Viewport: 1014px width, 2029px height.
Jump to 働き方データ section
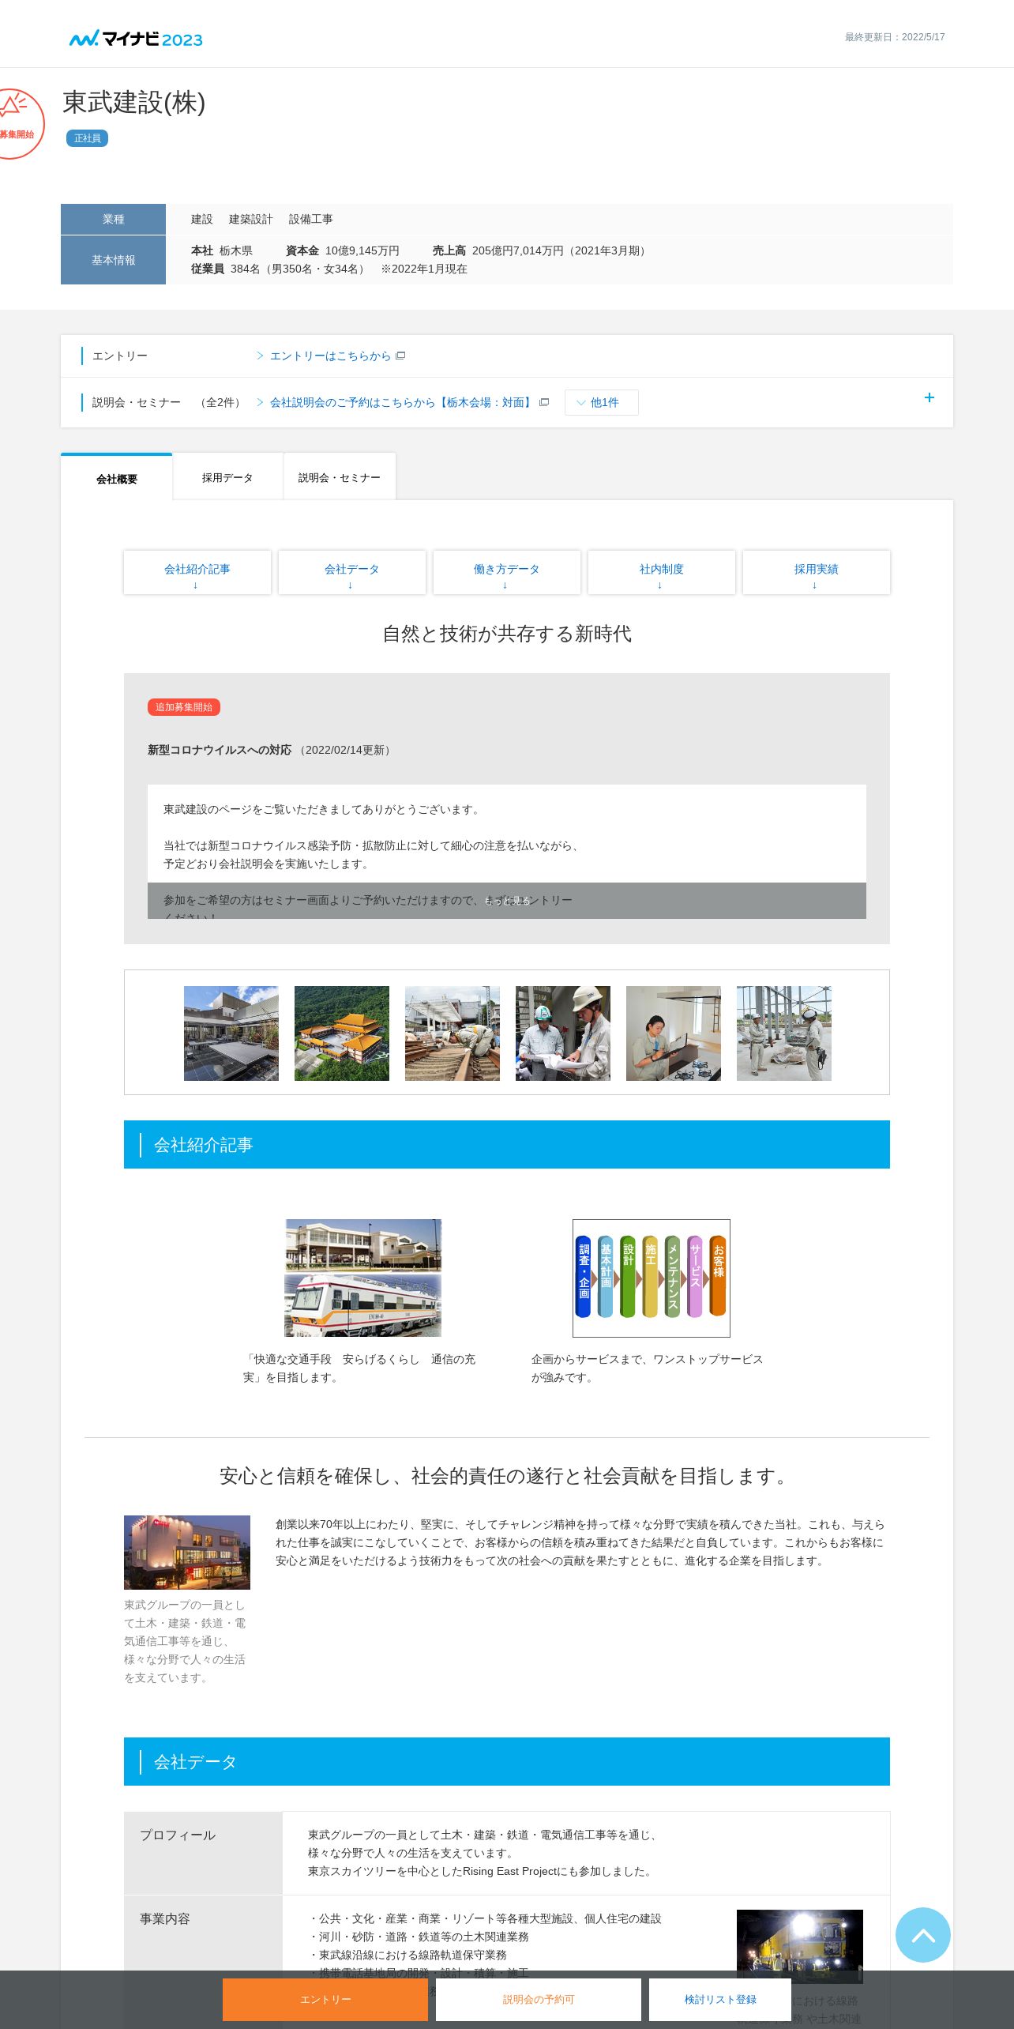tap(507, 572)
